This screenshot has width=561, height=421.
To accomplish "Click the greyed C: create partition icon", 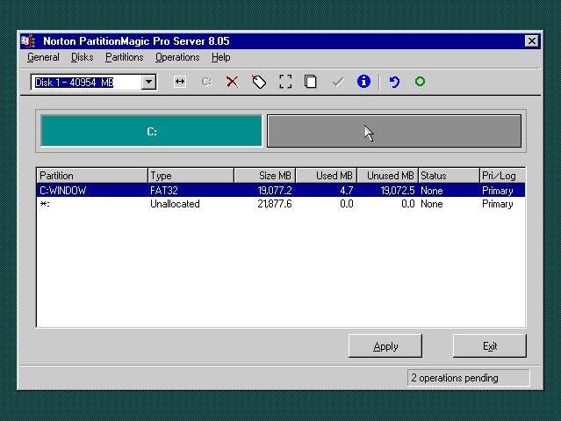I will 206,82.
